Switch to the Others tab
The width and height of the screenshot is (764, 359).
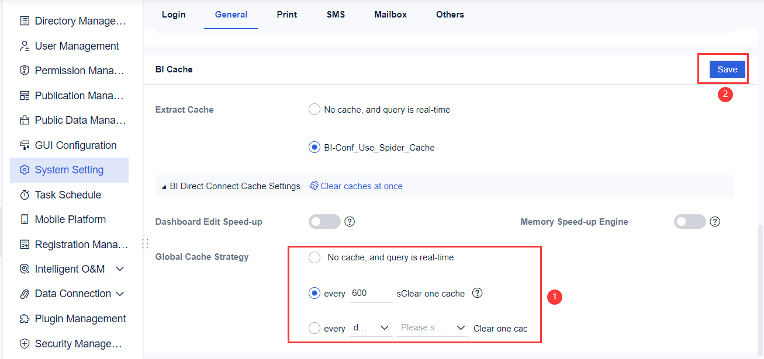(x=450, y=15)
